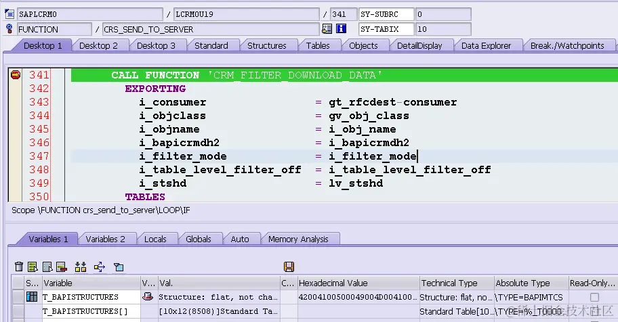Click the 'Structure: flat, not cha…' value cell
This screenshot has width=618, height=322.
tap(218, 297)
